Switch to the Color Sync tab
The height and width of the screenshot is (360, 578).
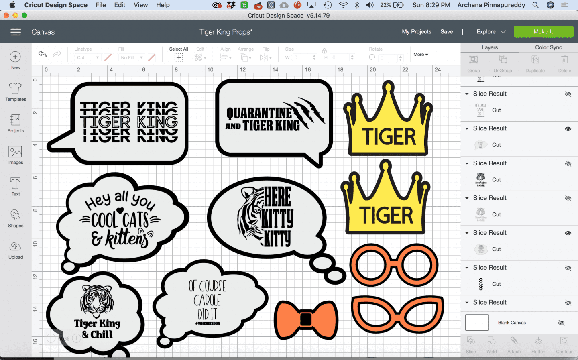(x=548, y=47)
